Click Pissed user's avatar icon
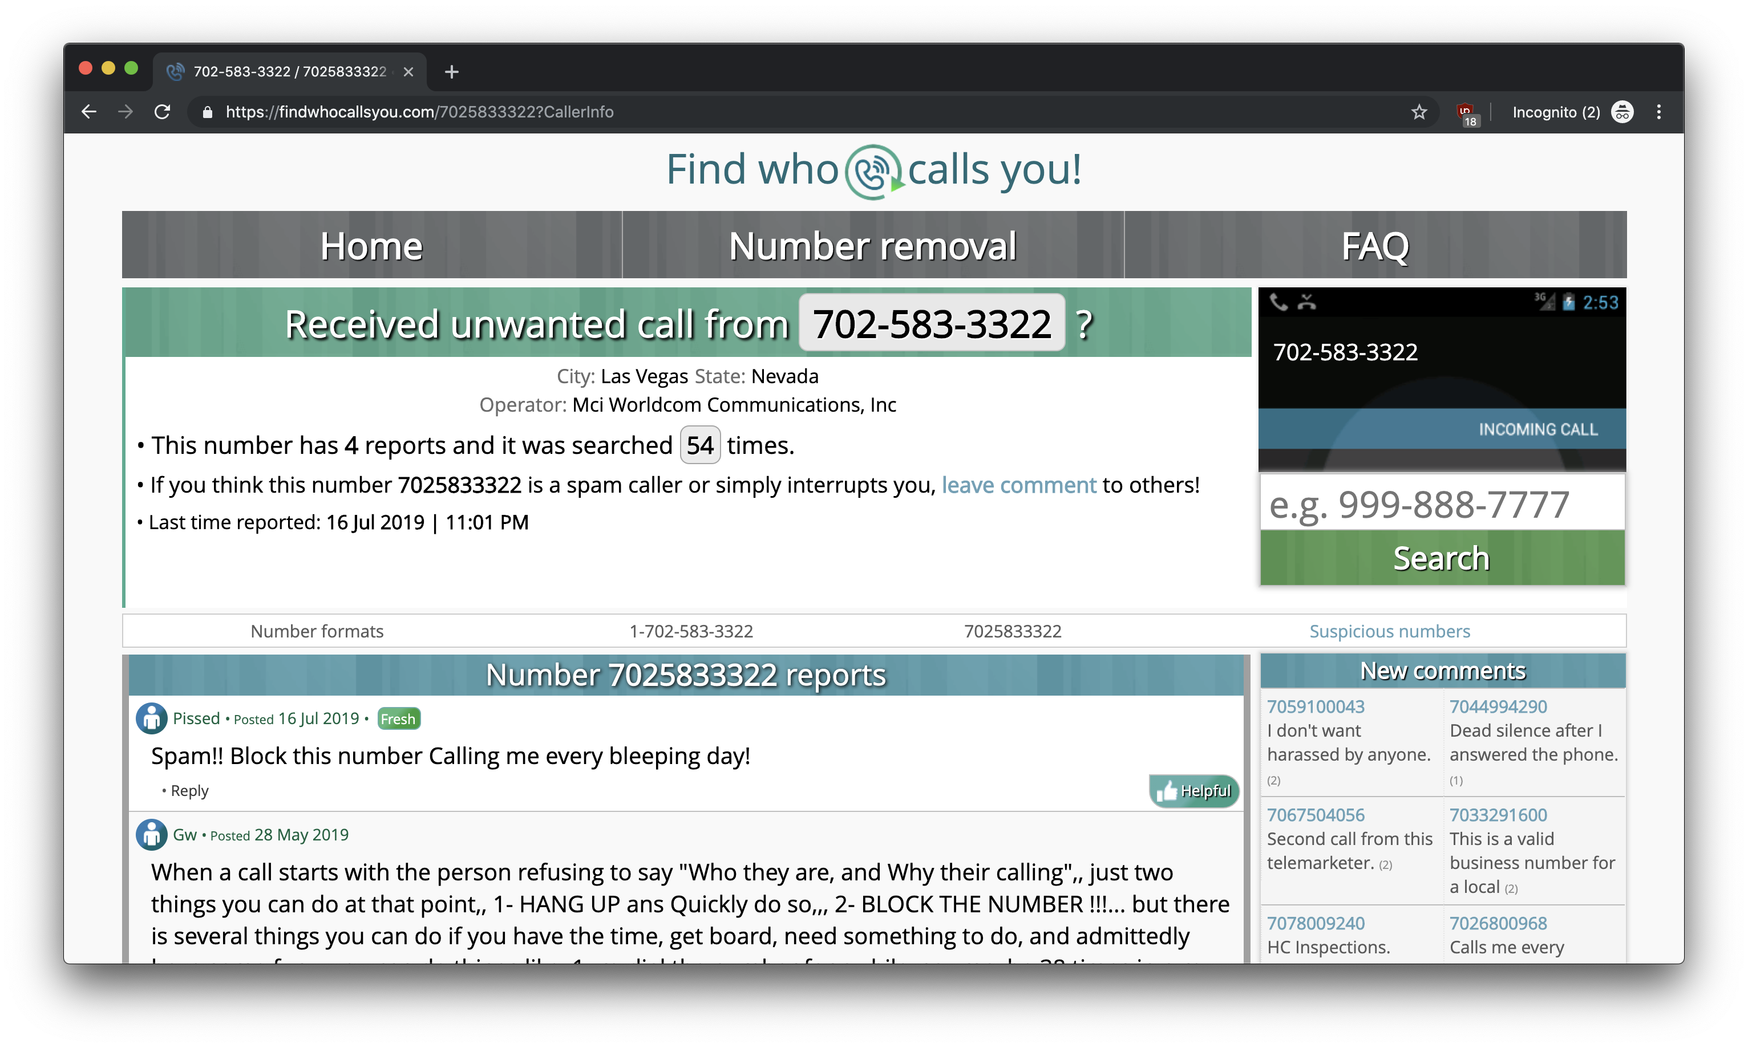The height and width of the screenshot is (1048, 1748). pos(151,719)
